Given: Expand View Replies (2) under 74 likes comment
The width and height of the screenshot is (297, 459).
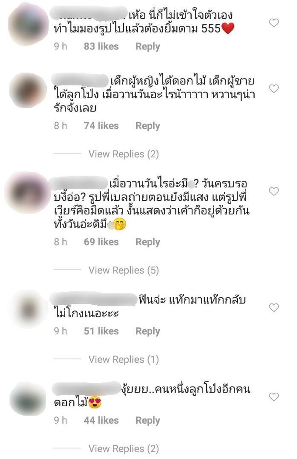Looking at the screenshot, I should 124,154.
